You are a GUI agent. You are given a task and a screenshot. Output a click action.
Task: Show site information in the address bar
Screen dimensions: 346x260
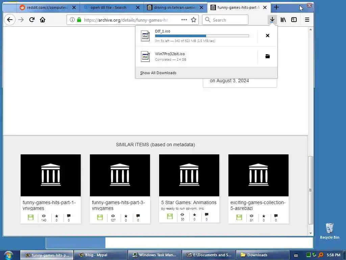pos(72,20)
